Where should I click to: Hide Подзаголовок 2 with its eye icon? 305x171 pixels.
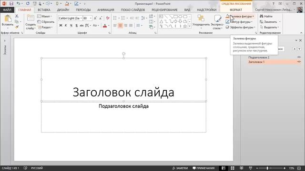click(x=299, y=57)
